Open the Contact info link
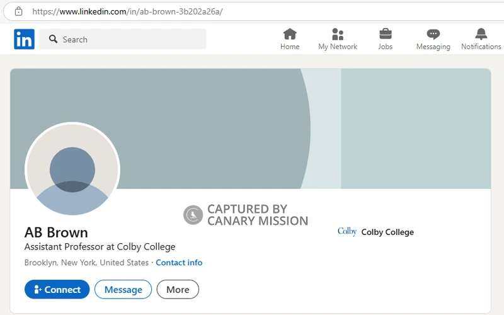 pyautogui.click(x=179, y=263)
